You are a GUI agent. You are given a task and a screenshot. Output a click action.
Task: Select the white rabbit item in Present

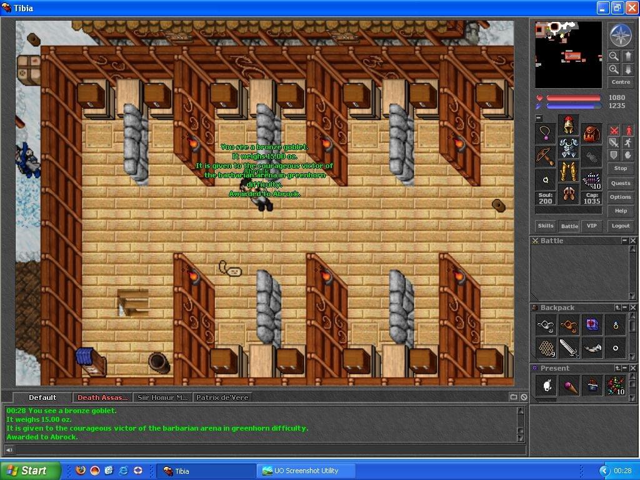(546, 386)
